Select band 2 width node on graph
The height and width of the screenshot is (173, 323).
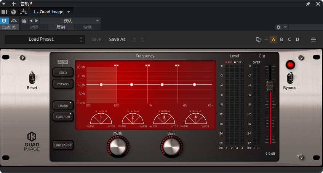coord(132,85)
